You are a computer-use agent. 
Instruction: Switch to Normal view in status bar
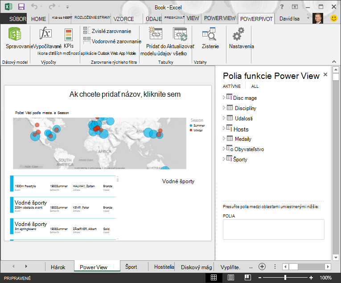point(214,278)
